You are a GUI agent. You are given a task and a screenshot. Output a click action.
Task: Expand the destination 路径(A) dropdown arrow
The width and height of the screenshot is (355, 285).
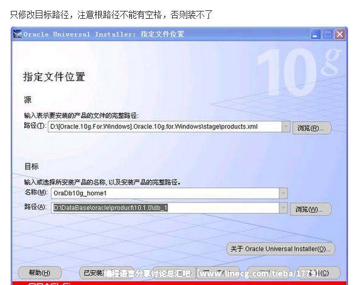284,208
